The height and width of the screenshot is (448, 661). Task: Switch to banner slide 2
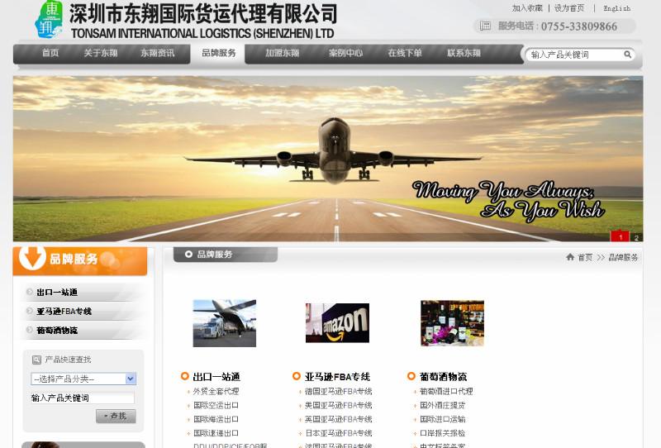point(636,237)
